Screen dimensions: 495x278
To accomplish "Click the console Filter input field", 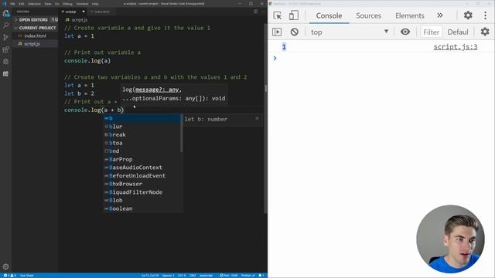I will pyautogui.click(x=431, y=32).
